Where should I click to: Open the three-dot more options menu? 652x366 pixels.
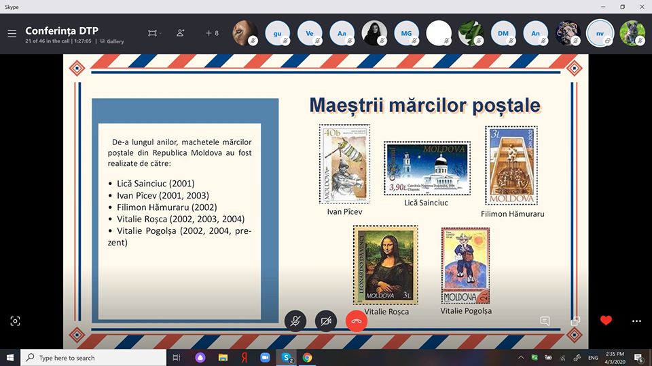636,321
